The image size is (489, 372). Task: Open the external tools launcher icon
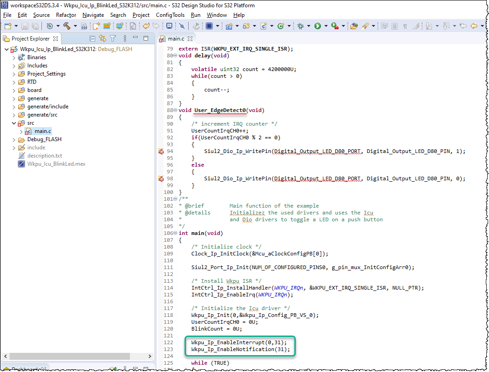335,26
